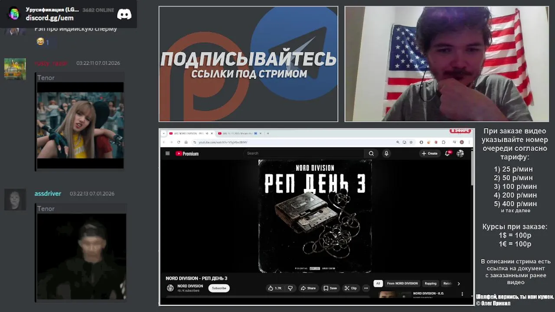Open the browser extensions puzzle icon
Image resolution: width=555 pixels, height=312 pixels.
[x=443, y=142]
